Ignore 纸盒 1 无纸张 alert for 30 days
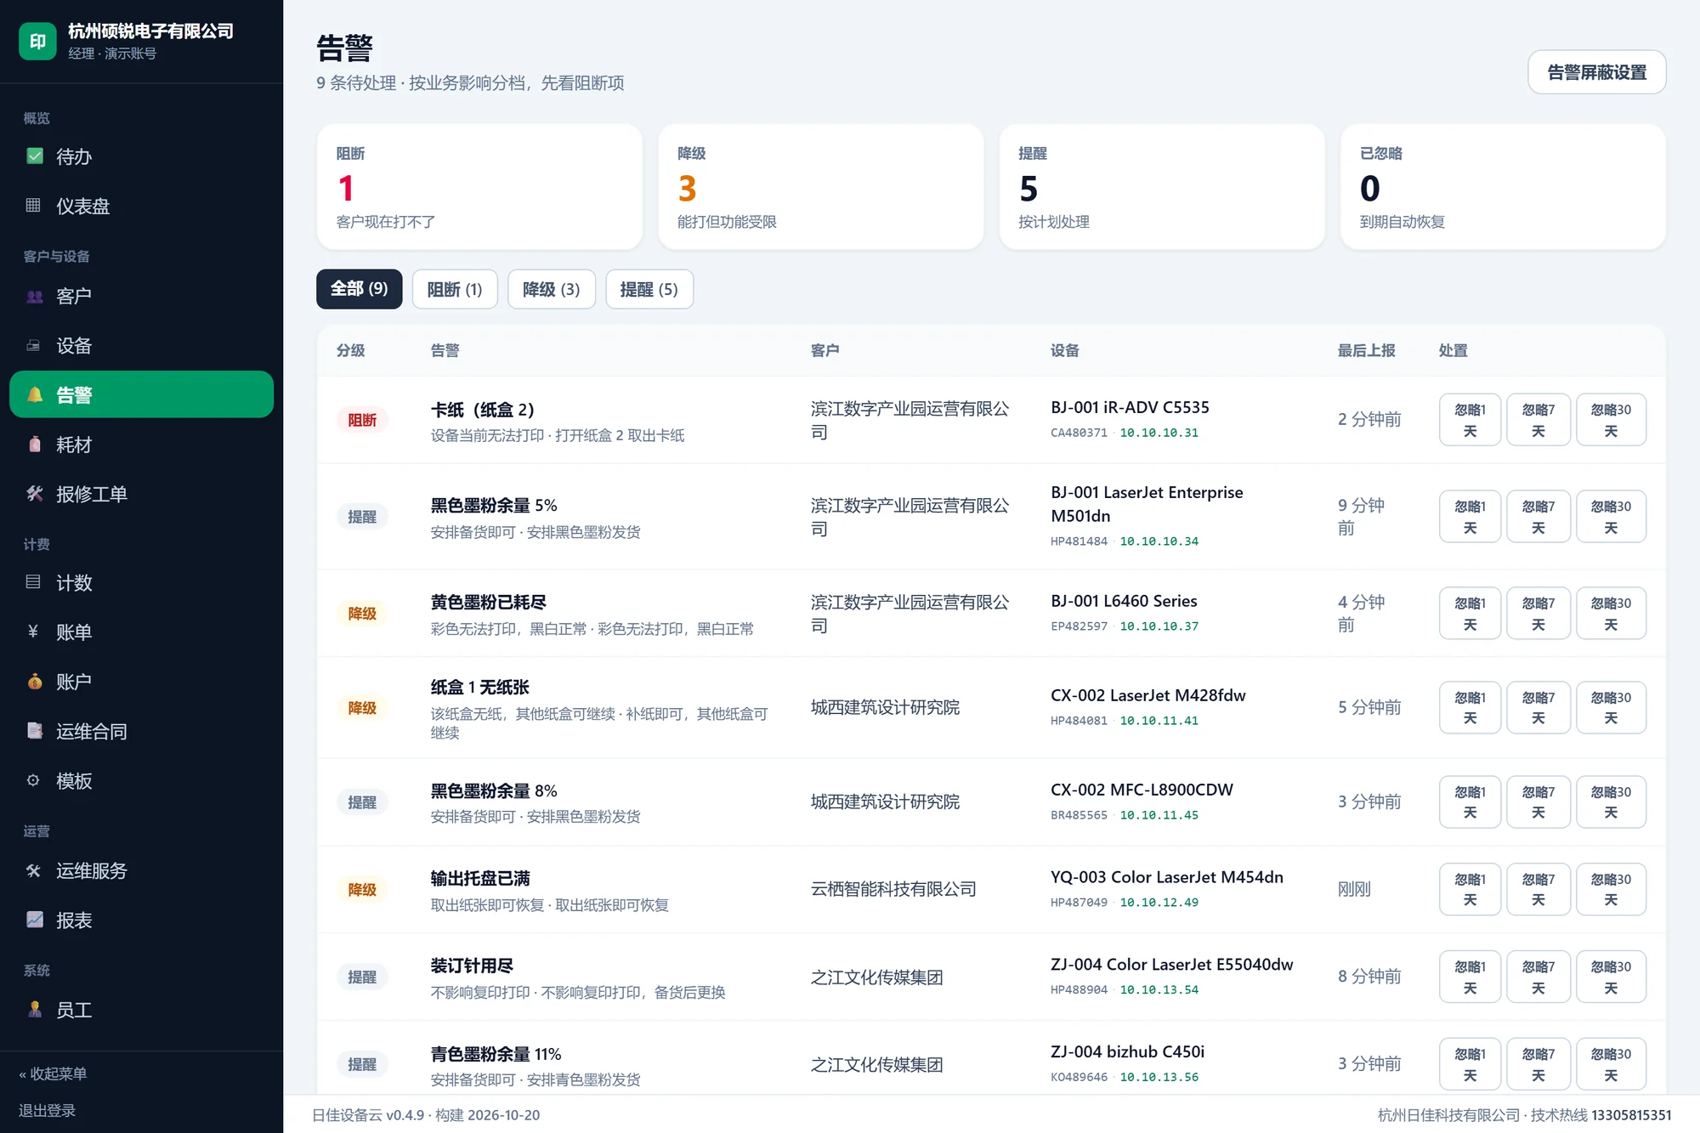 [x=1611, y=707]
